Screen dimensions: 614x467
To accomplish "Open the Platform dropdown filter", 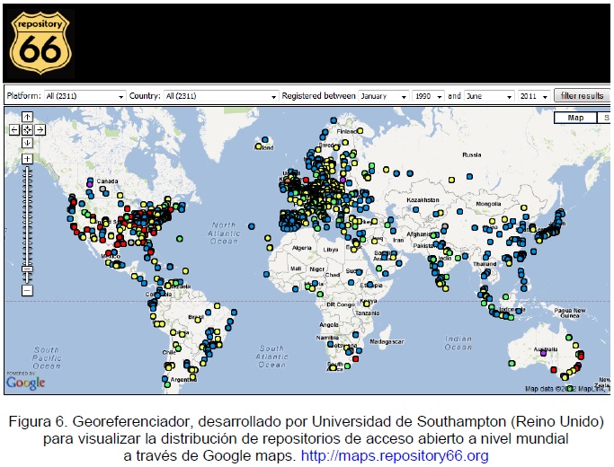I will coord(85,96).
